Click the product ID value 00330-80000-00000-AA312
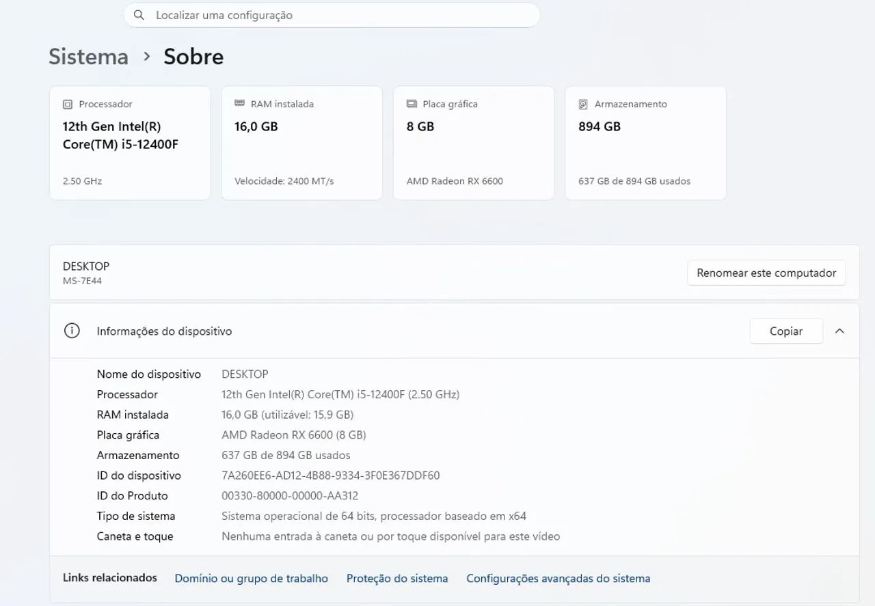Screen dimensions: 875x606 290,496
